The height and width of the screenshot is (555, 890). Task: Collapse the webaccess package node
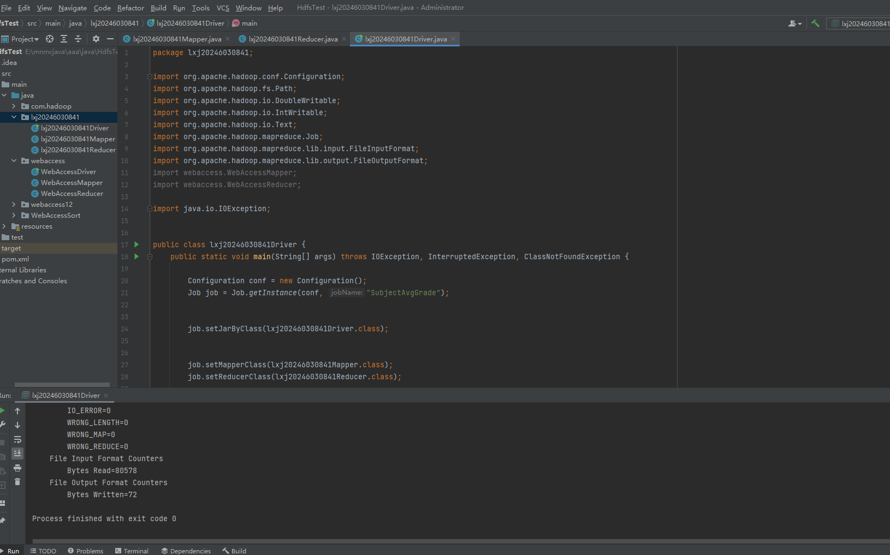tap(14, 161)
